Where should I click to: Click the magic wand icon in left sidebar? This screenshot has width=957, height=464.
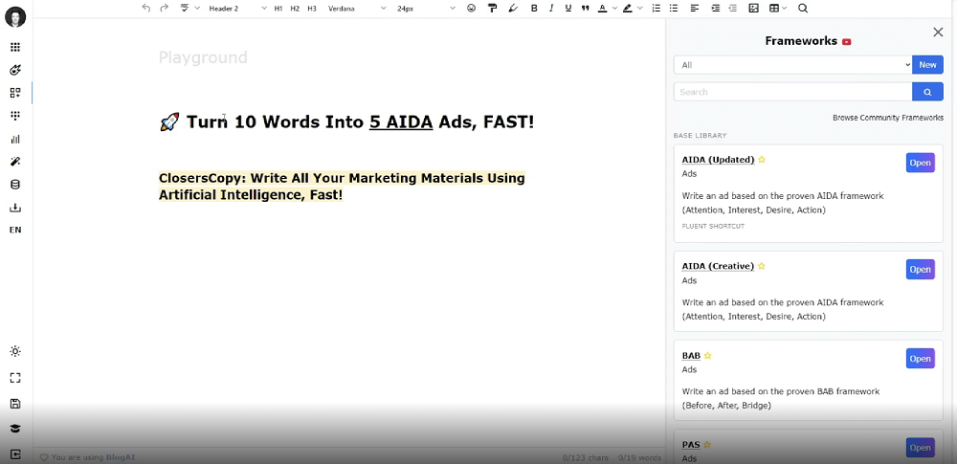15,162
